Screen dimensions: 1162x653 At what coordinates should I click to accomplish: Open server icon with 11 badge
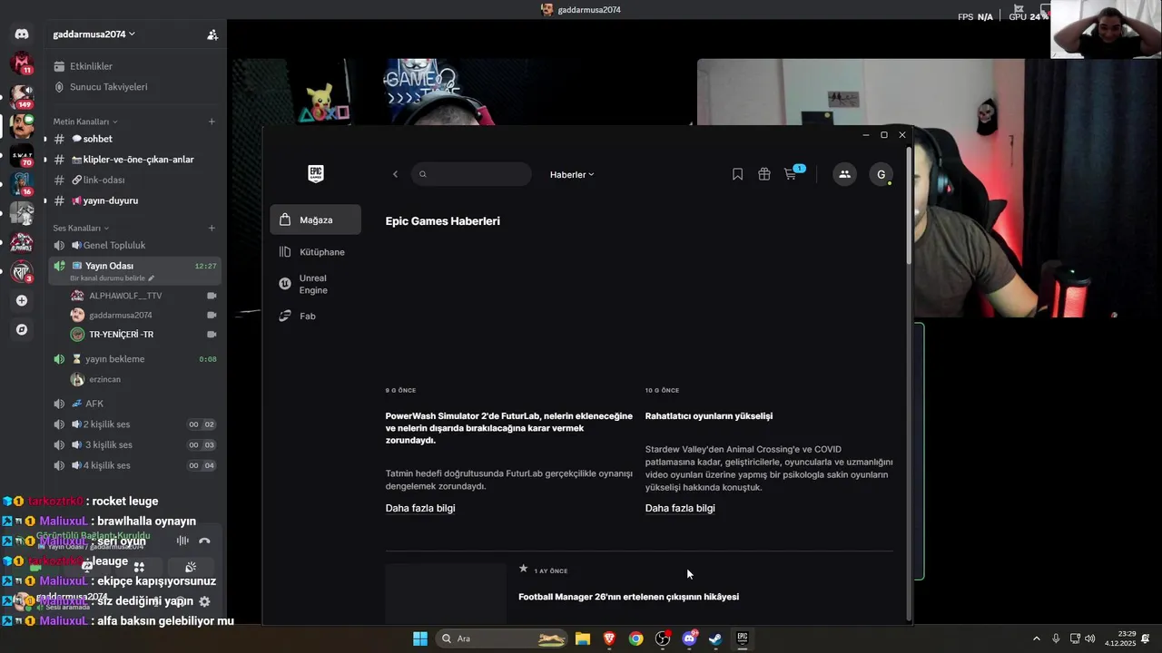point(22,63)
